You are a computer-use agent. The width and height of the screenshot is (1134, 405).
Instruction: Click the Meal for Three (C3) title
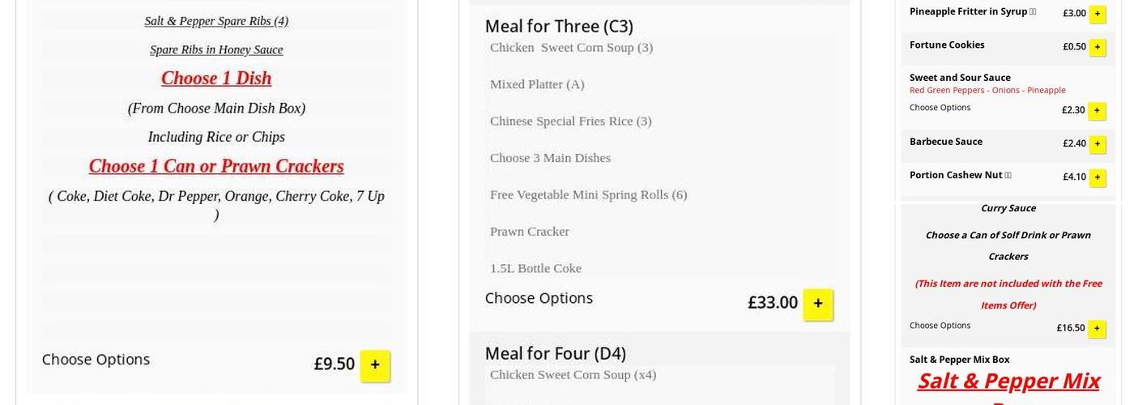tap(559, 26)
